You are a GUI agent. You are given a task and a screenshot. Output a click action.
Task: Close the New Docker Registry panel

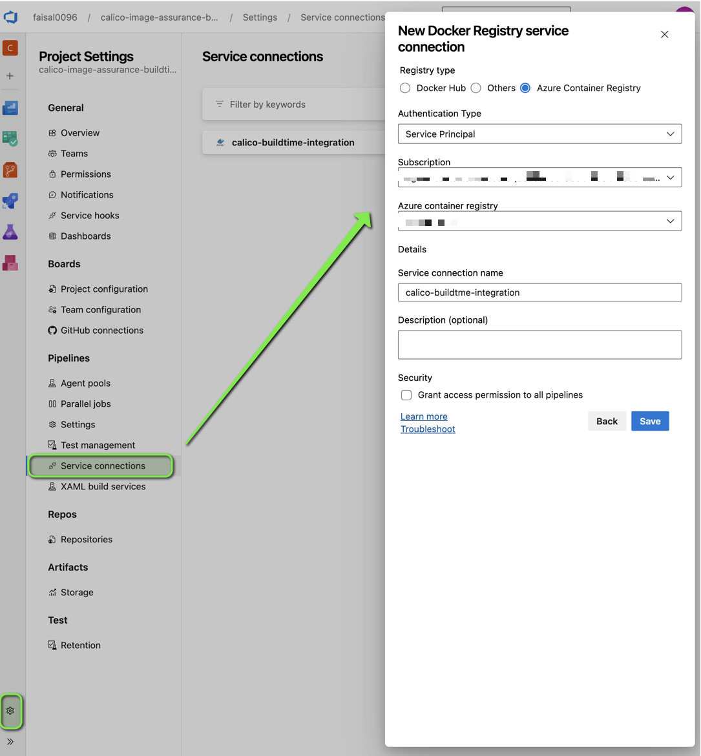(664, 35)
